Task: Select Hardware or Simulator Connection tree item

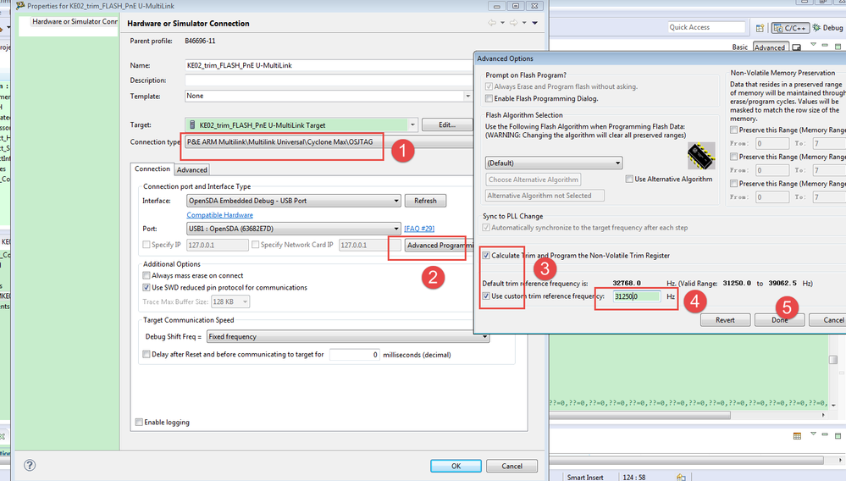Action: point(75,21)
